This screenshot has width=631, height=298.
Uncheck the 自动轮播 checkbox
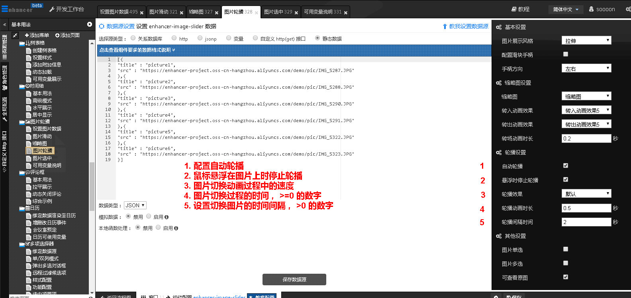pyautogui.click(x=566, y=166)
